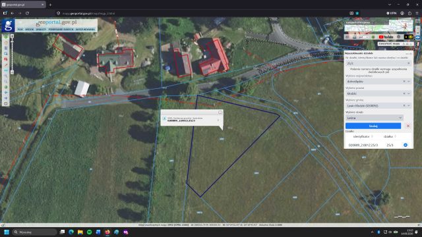Image resolution: width=422 pixels, height=237 pixels.
Task: Open the third geoportal menu item
Action: pos(41,29)
